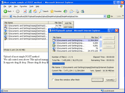Enable Close the window after finish
This screenshot has height=93, width=125.
(53, 80)
